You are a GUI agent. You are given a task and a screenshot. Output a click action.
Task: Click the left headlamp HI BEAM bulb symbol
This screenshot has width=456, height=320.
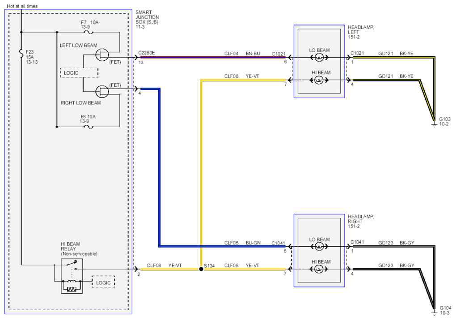point(319,80)
